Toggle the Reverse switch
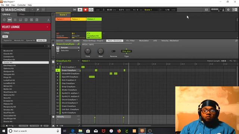Image resolution: width=239 pixels, height=134 pixels. point(114,51)
